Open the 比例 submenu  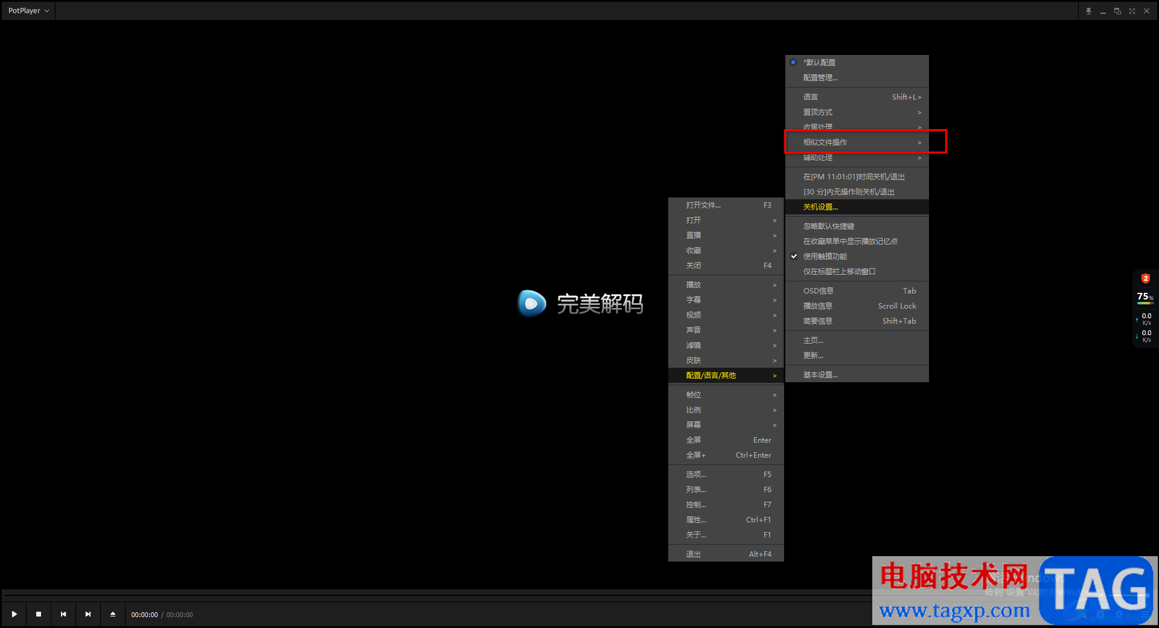click(x=726, y=410)
